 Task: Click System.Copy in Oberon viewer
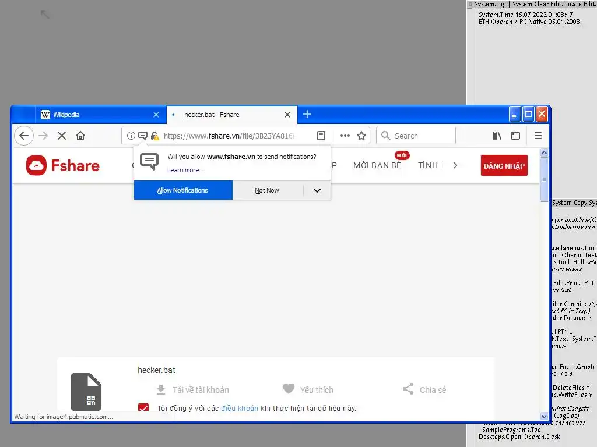click(x=570, y=203)
